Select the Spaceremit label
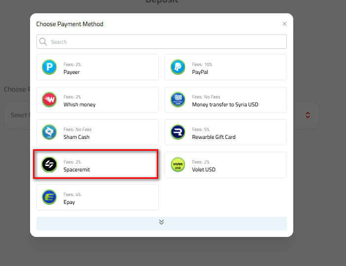 76,169
